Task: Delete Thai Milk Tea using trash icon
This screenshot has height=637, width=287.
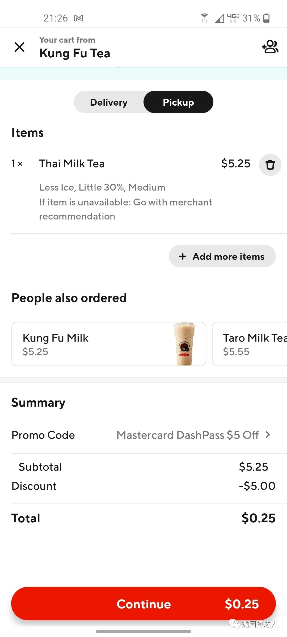Action: coord(270,165)
